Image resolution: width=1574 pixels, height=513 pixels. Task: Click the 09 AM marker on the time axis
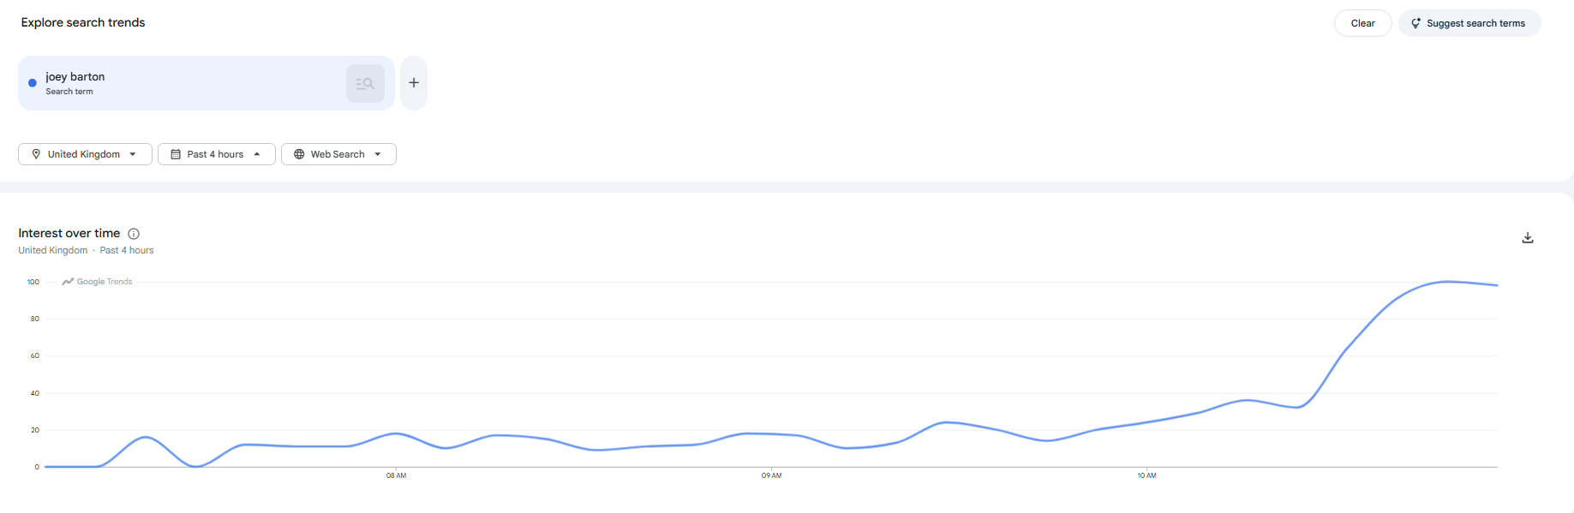771,475
